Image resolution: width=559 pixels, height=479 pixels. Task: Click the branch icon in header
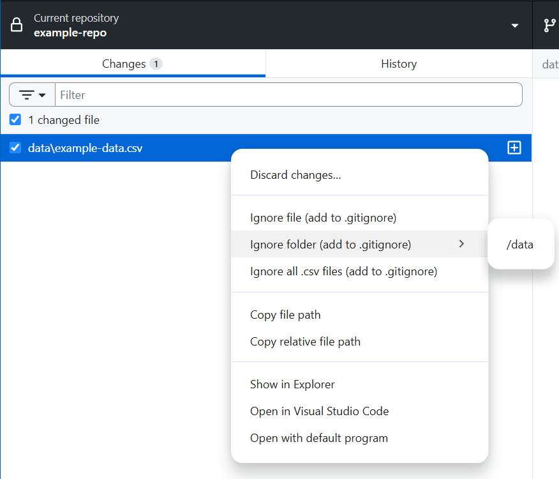[549, 26]
